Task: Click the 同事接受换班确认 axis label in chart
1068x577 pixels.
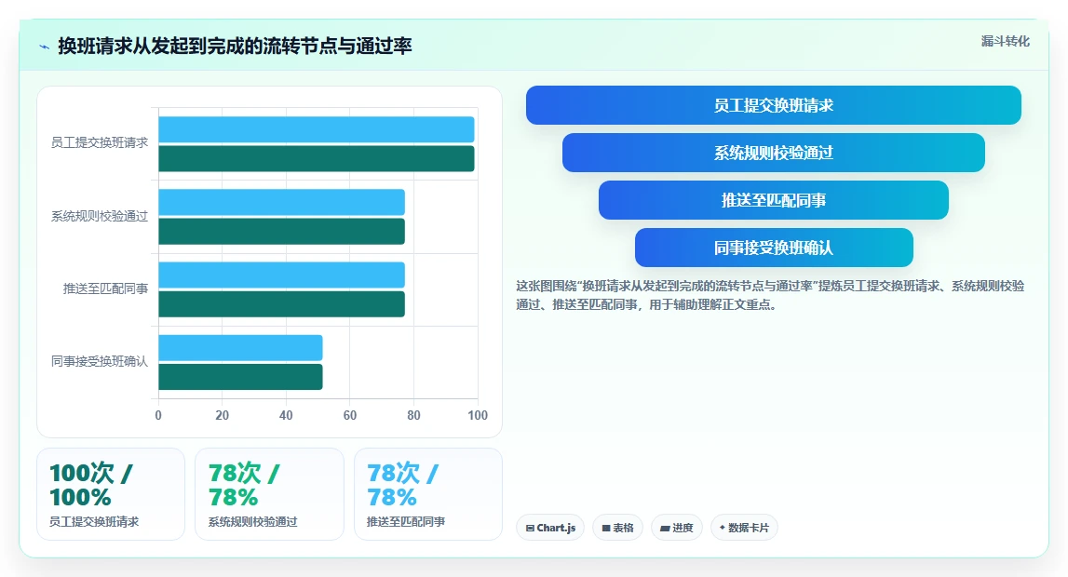Action: click(x=100, y=361)
